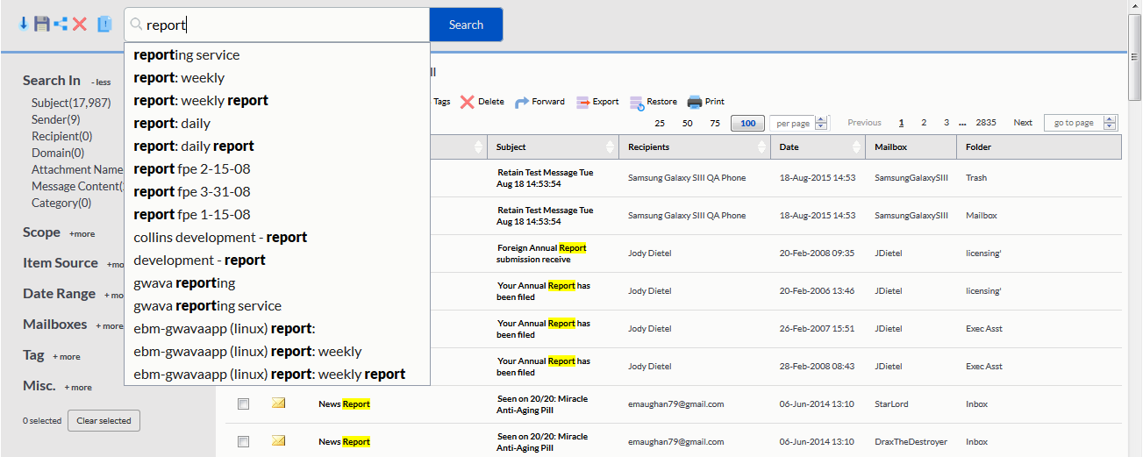This screenshot has width=1143, height=457.
Task: Click the Delete icon above the results
Action: pyautogui.click(x=468, y=102)
